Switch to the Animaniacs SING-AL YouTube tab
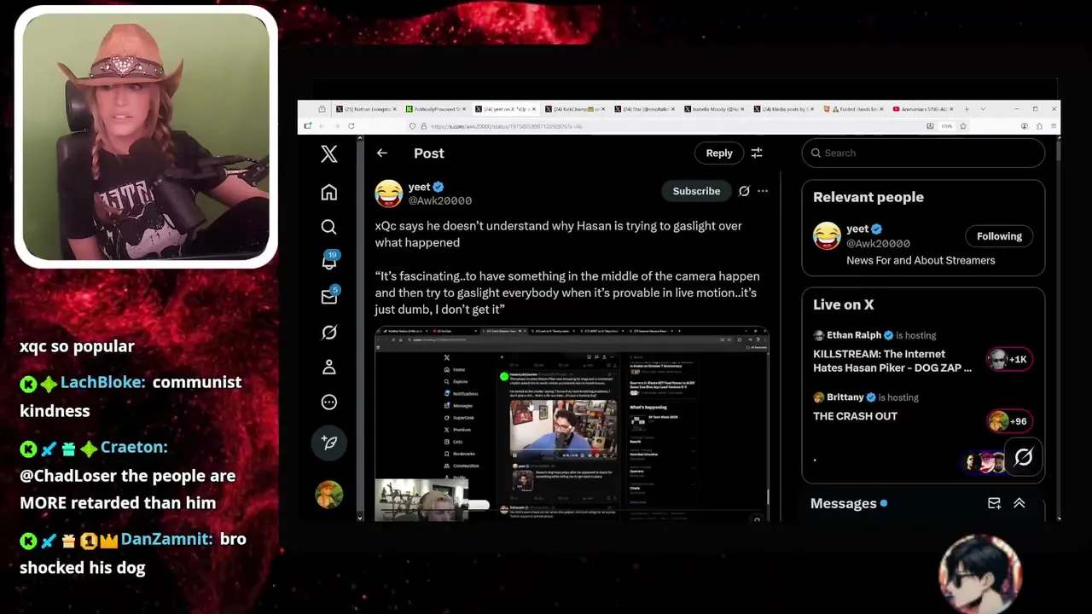1092x614 pixels. click(x=922, y=109)
